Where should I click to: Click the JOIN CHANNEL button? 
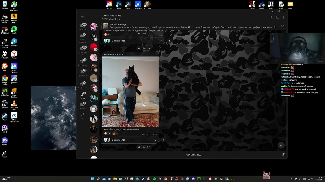(x=193, y=155)
